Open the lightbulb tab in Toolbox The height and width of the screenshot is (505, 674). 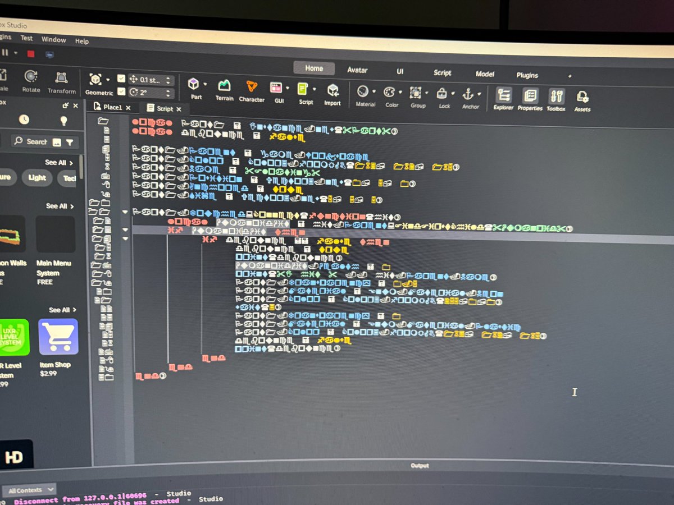tap(63, 121)
